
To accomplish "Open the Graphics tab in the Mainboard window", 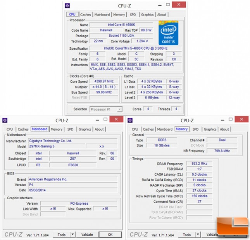I will click(85, 129).
